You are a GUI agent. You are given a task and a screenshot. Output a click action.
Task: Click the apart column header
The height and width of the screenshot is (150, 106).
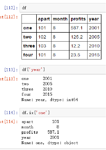point(44,19)
